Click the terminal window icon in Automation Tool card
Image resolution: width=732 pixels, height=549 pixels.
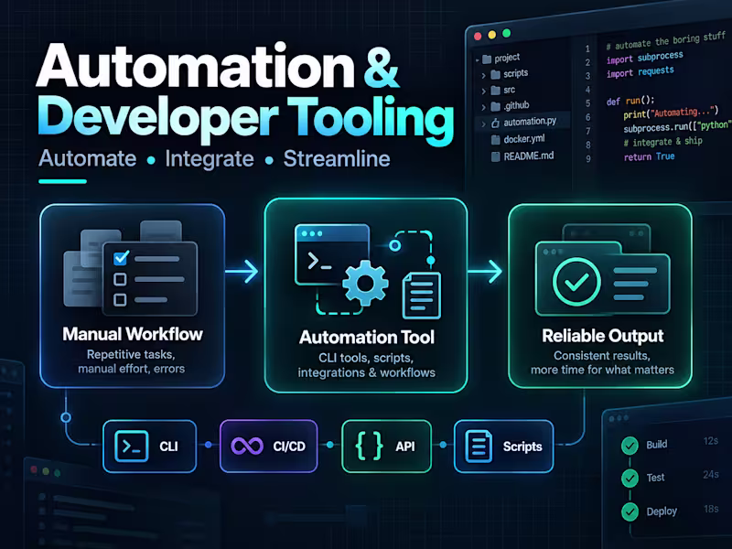click(332, 254)
